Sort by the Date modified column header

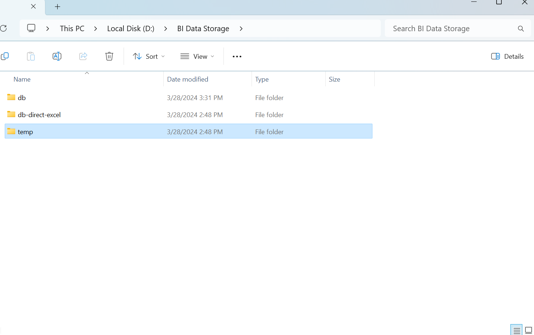coord(188,79)
